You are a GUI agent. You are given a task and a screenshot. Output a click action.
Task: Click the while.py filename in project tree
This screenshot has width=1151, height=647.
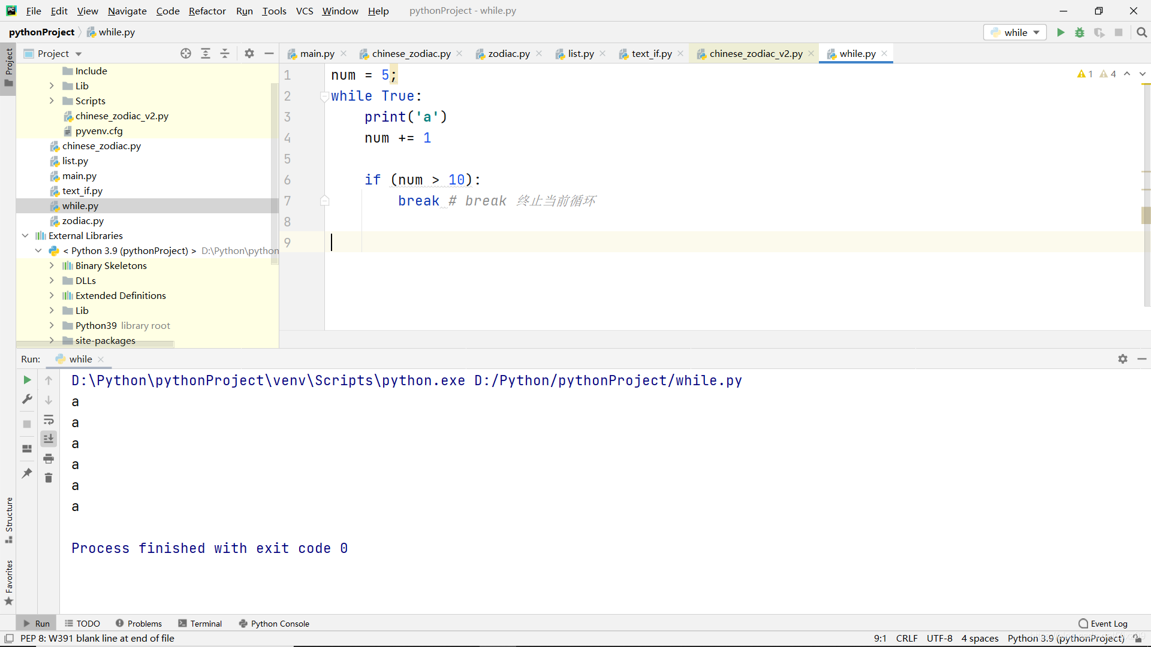pyautogui.click(x=80, y=205)
